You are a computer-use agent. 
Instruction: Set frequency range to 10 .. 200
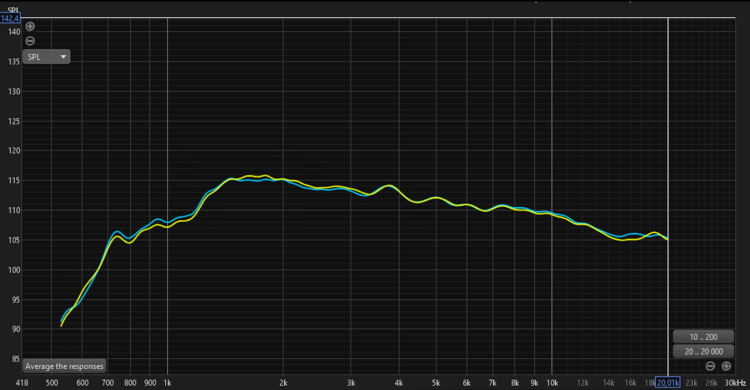click(703, 337)
